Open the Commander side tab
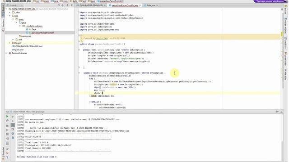The height and width of the screenshot is (162, 289). (285, 59)
